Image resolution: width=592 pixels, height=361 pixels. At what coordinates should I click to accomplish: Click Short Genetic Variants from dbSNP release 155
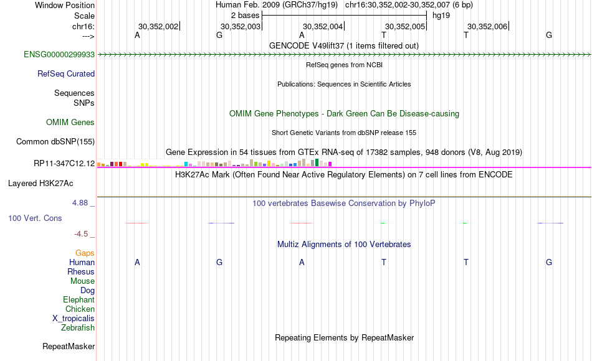pos(344,133)
